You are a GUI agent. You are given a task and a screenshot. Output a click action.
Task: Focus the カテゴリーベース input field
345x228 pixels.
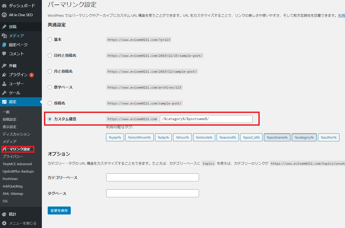click(152, 177)
